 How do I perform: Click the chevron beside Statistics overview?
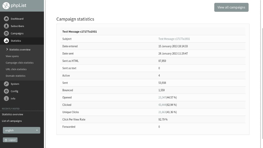[x=7, y=49]
